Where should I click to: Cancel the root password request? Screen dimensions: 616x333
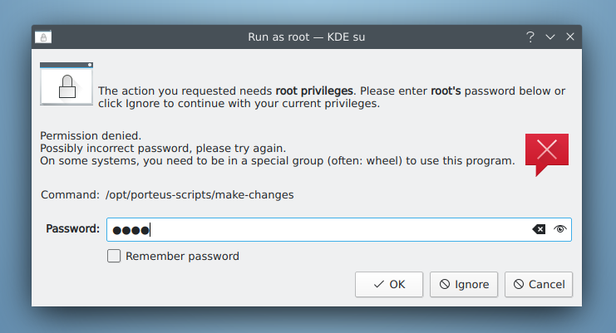539,284
